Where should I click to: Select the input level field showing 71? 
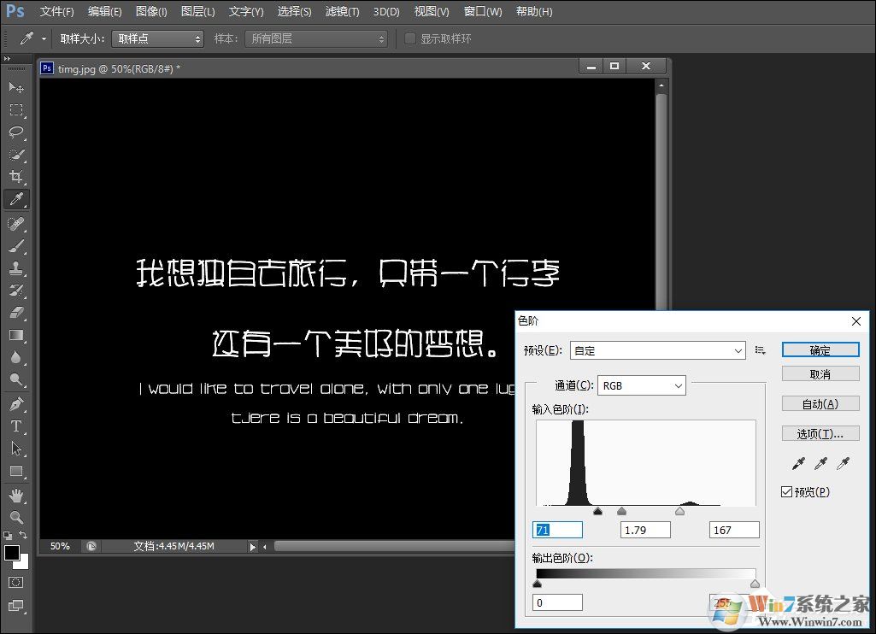coord(556,530)
